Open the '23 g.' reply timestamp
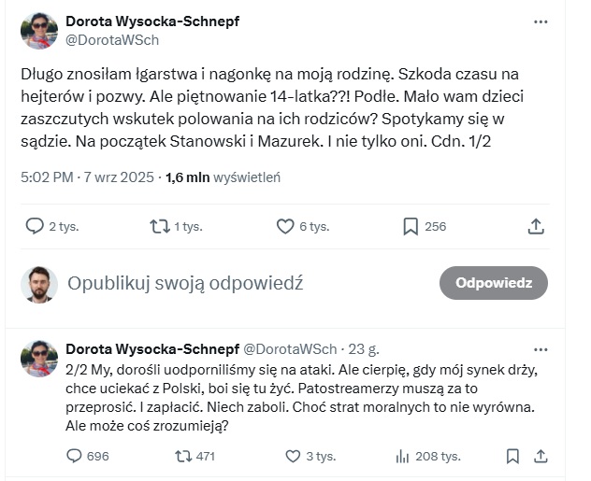Viewport: 591px width, 481px height. pos(363,349)
